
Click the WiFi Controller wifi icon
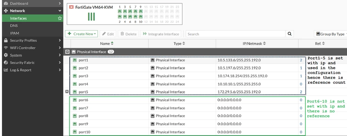(x=6, y=48)
